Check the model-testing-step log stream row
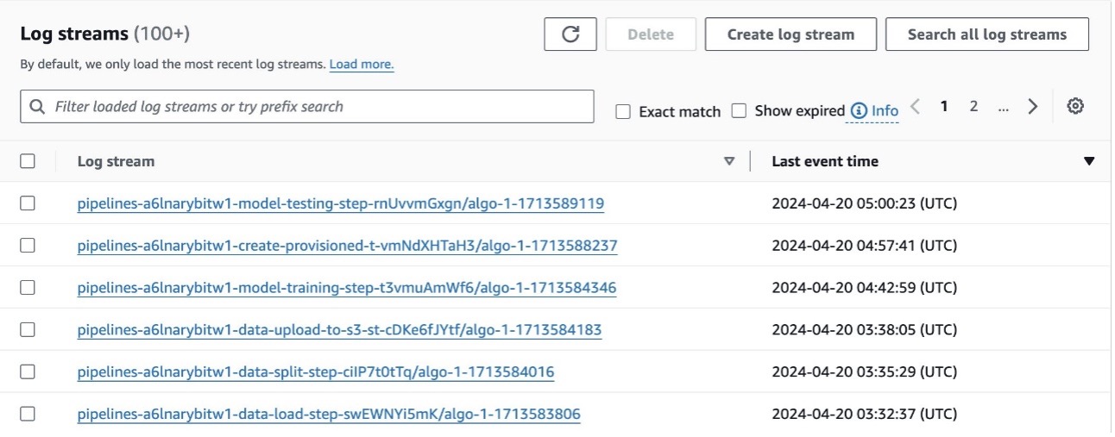This screenshot has height=437, width=1115. click(x=28, y=203)
